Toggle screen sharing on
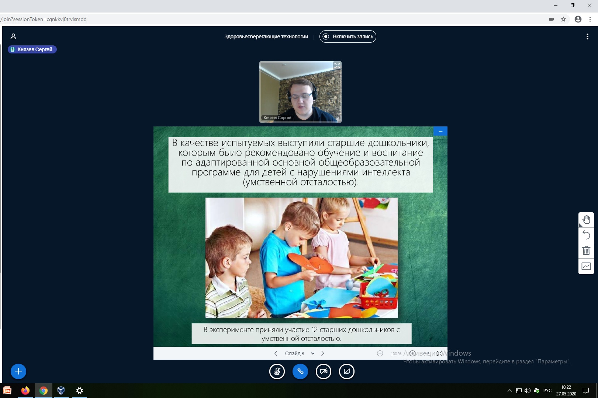 pyautogui.click(x=347, y=371)
